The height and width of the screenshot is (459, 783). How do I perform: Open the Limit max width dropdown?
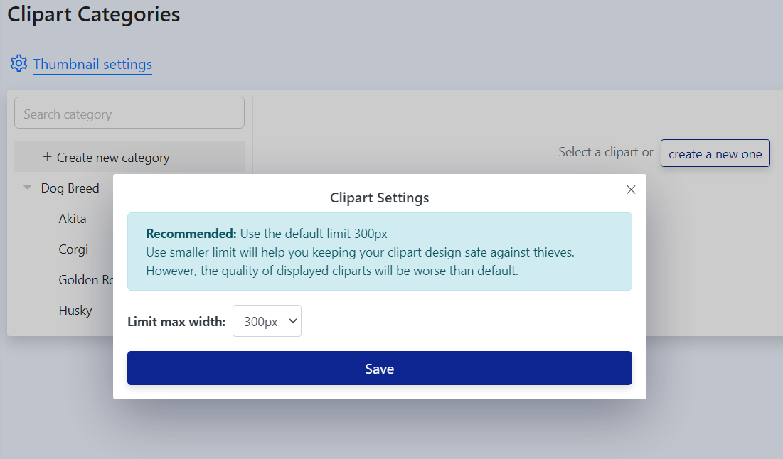[267, 321]
